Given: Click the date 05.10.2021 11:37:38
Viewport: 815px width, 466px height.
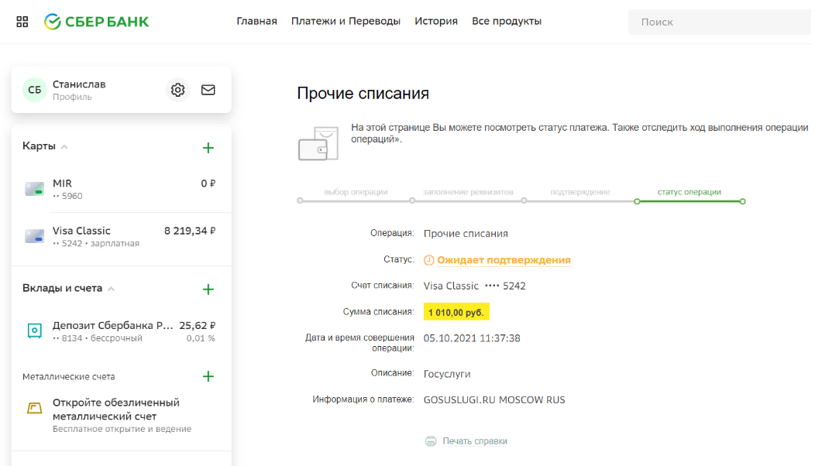Looking at the screenshot, I should [472, 338].
